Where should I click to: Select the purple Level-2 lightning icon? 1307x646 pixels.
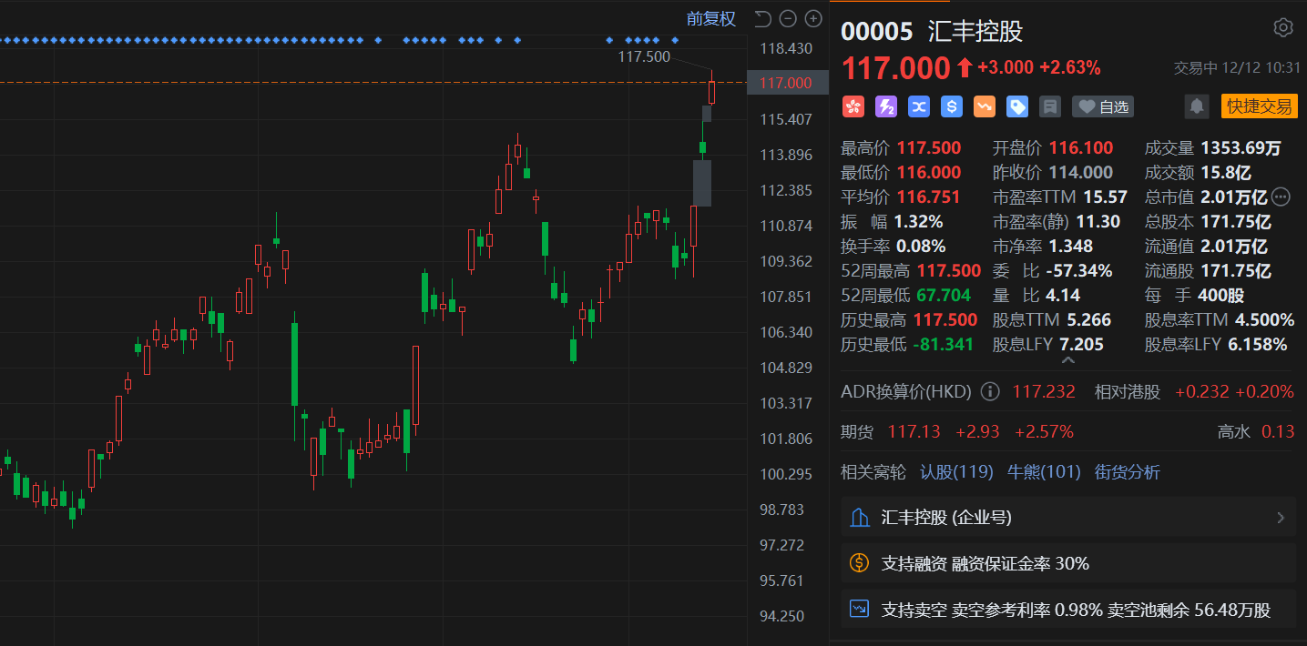[x=885, y=106]
